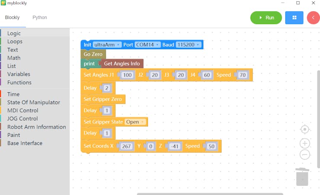Select the Get Angles Info block
320x195 pixels.
122,63
